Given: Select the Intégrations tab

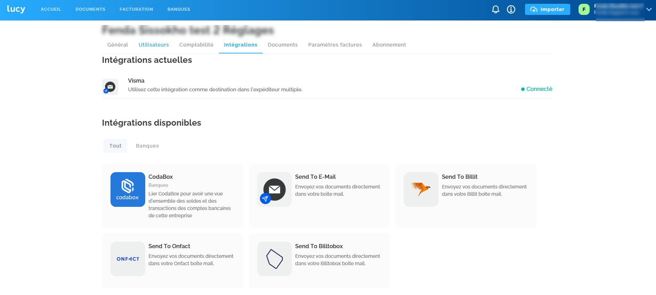Looking at the screenshot, I should (x=240, y=45).
